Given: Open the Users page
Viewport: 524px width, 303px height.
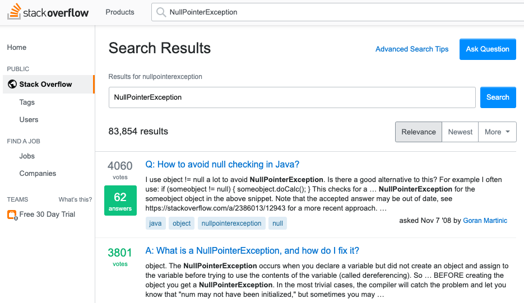Looking at the screenshot, I should (x=29, y=120).
